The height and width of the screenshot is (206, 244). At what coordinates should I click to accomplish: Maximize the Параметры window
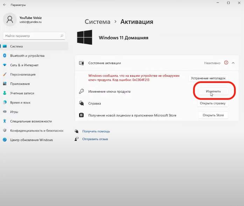228,3
